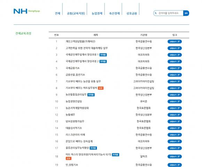
Task: Click the blue search submit button
Action: [186, 13]
